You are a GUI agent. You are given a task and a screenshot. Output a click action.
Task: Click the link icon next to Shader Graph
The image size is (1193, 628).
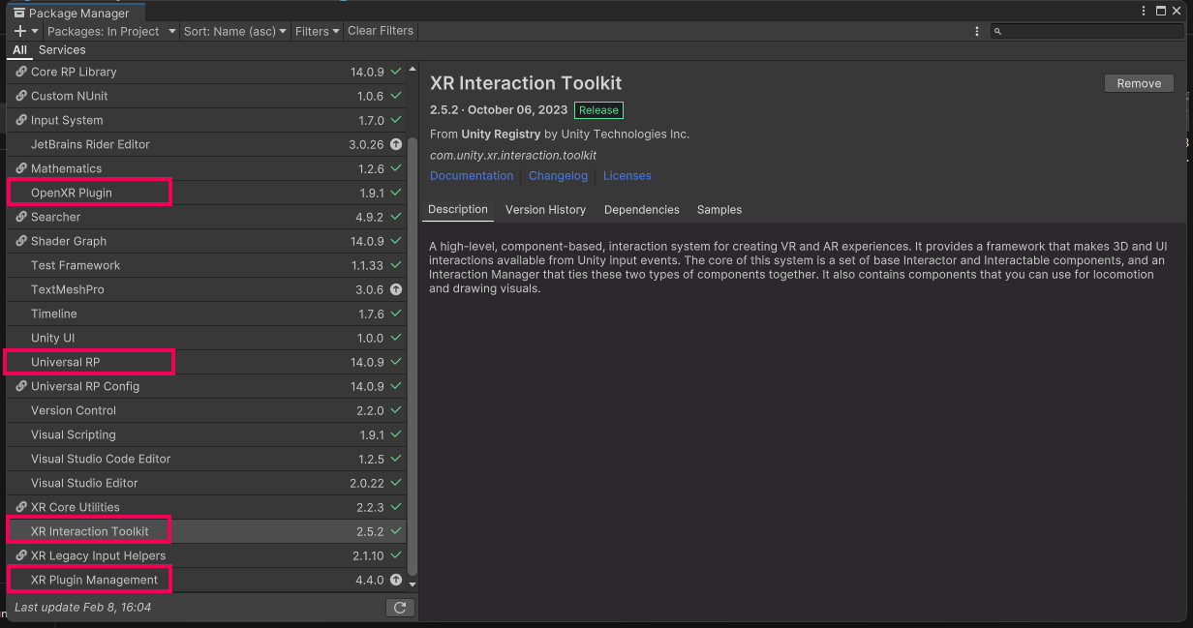coord(21,240)
